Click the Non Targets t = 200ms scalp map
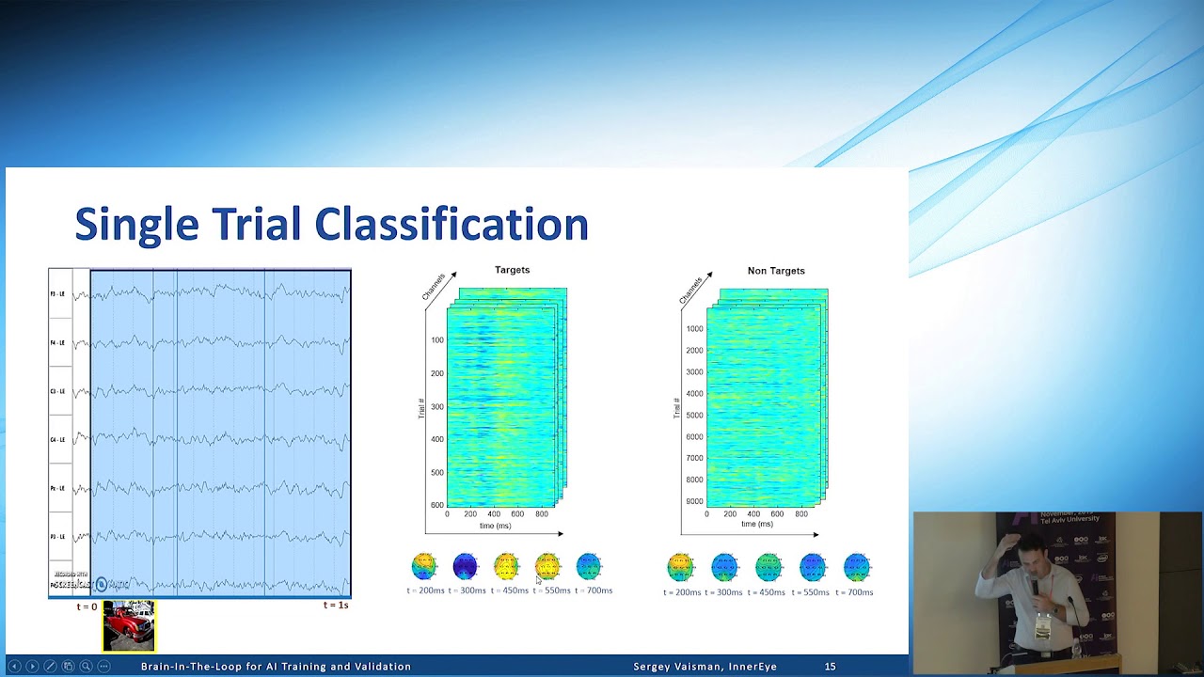 point(680,567)
